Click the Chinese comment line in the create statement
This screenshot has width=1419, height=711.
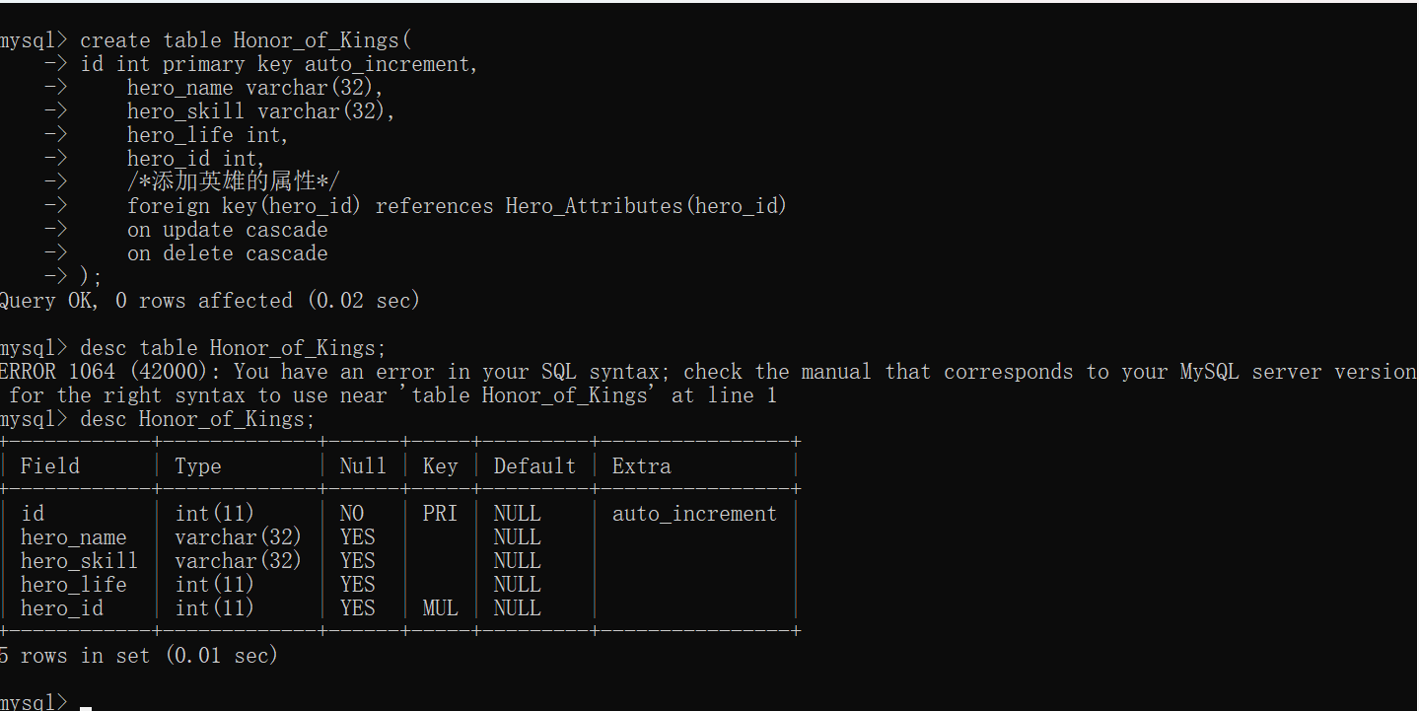click(x=234, y=182)
